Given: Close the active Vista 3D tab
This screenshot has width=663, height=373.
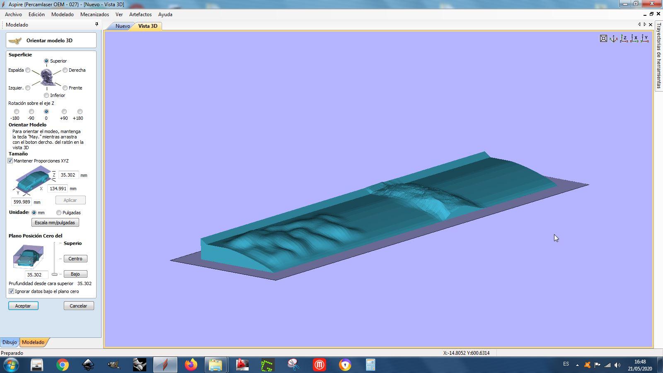Looking at the screenshot, I should (651, 25).
